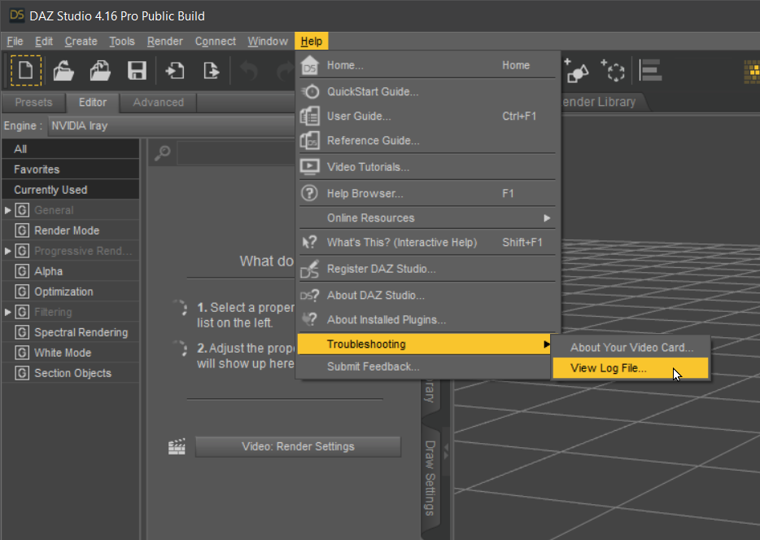Image resolution: width=760 pixels, height=540 pixels.
Task: Click the create primitive icon in toolbar
Action: pos(576,71)
